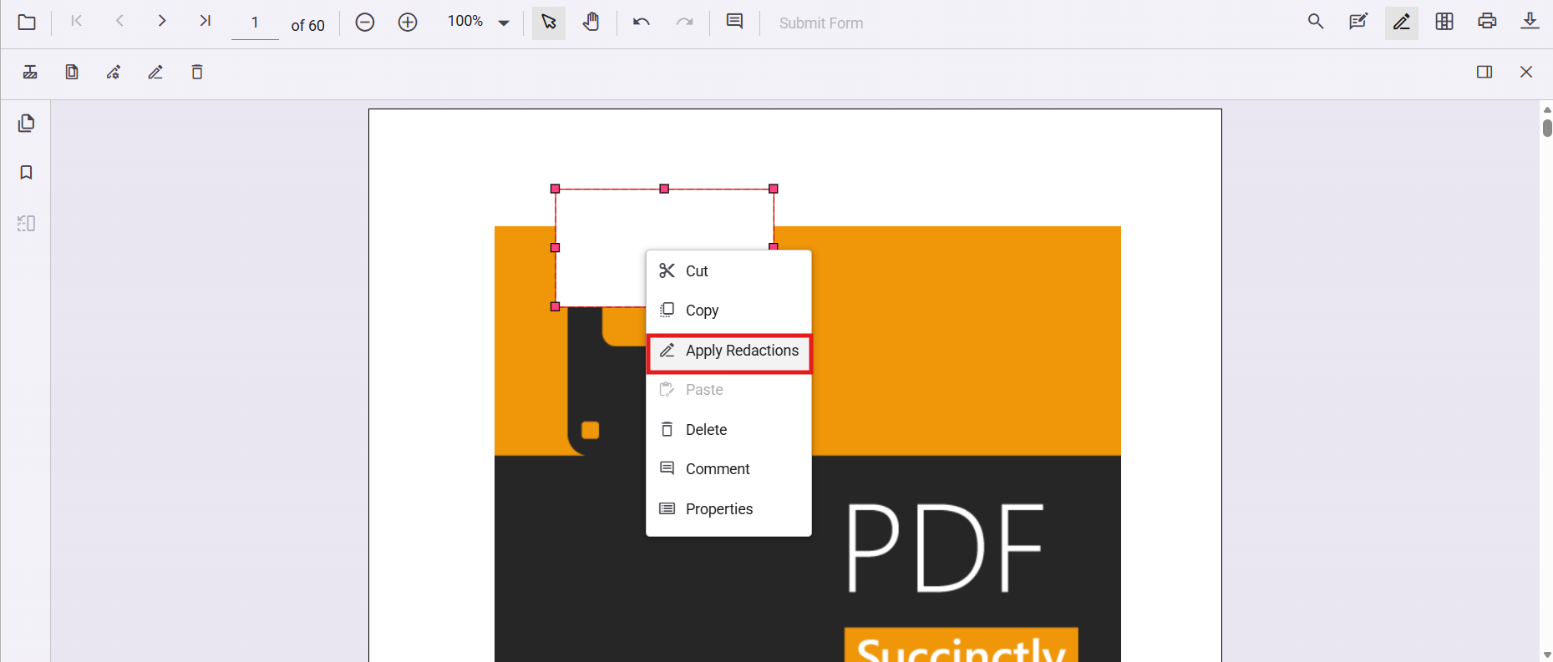Add a comment from the top toolbar

coord(735,22)
